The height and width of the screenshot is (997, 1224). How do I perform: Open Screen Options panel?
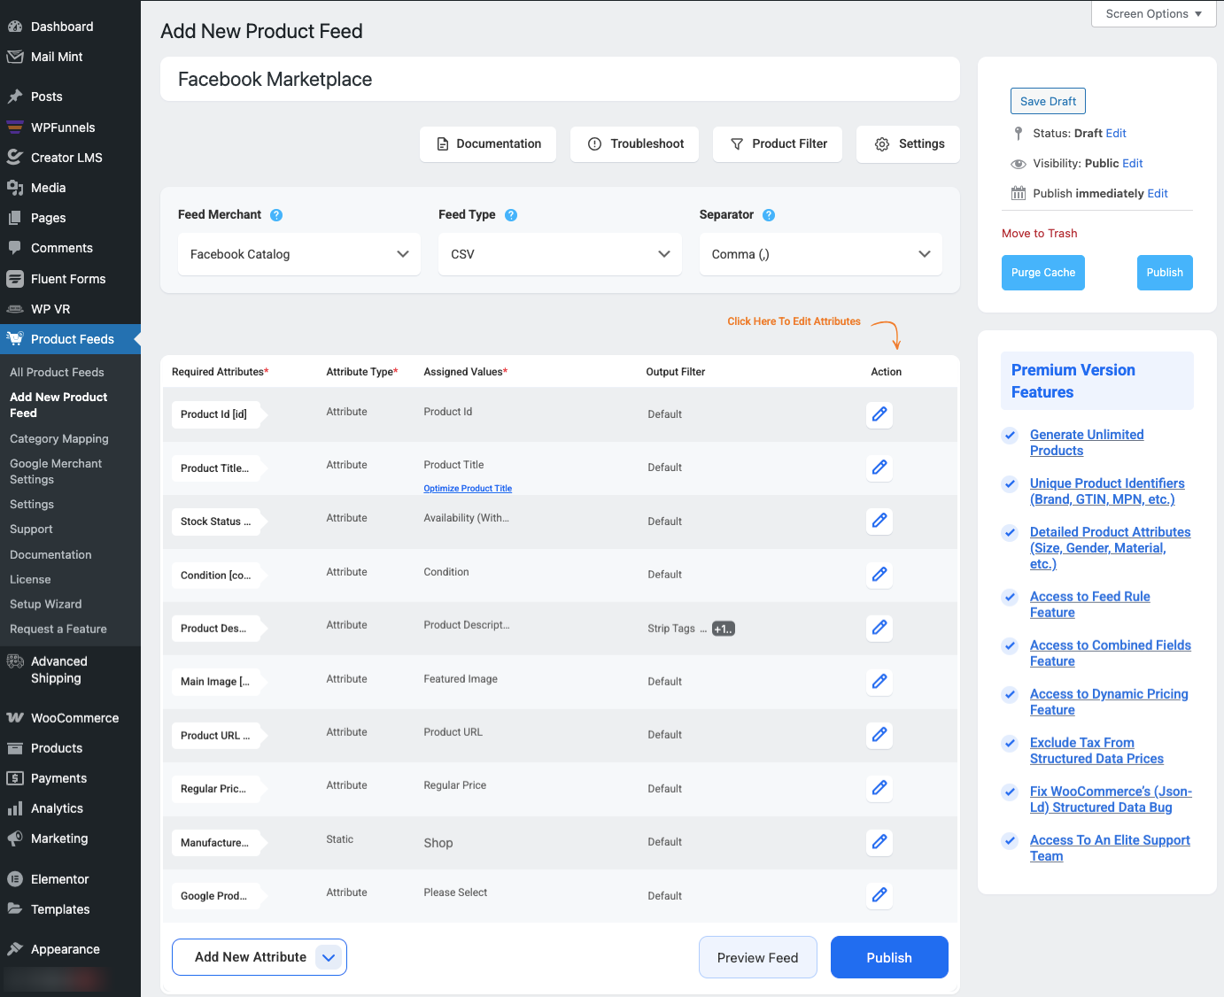tap(1152, 13)
